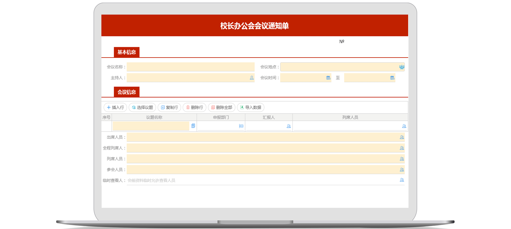Open people selector for 临时查看人 field
Viewport: 511px width, 229px height.
tap(402, 180)
